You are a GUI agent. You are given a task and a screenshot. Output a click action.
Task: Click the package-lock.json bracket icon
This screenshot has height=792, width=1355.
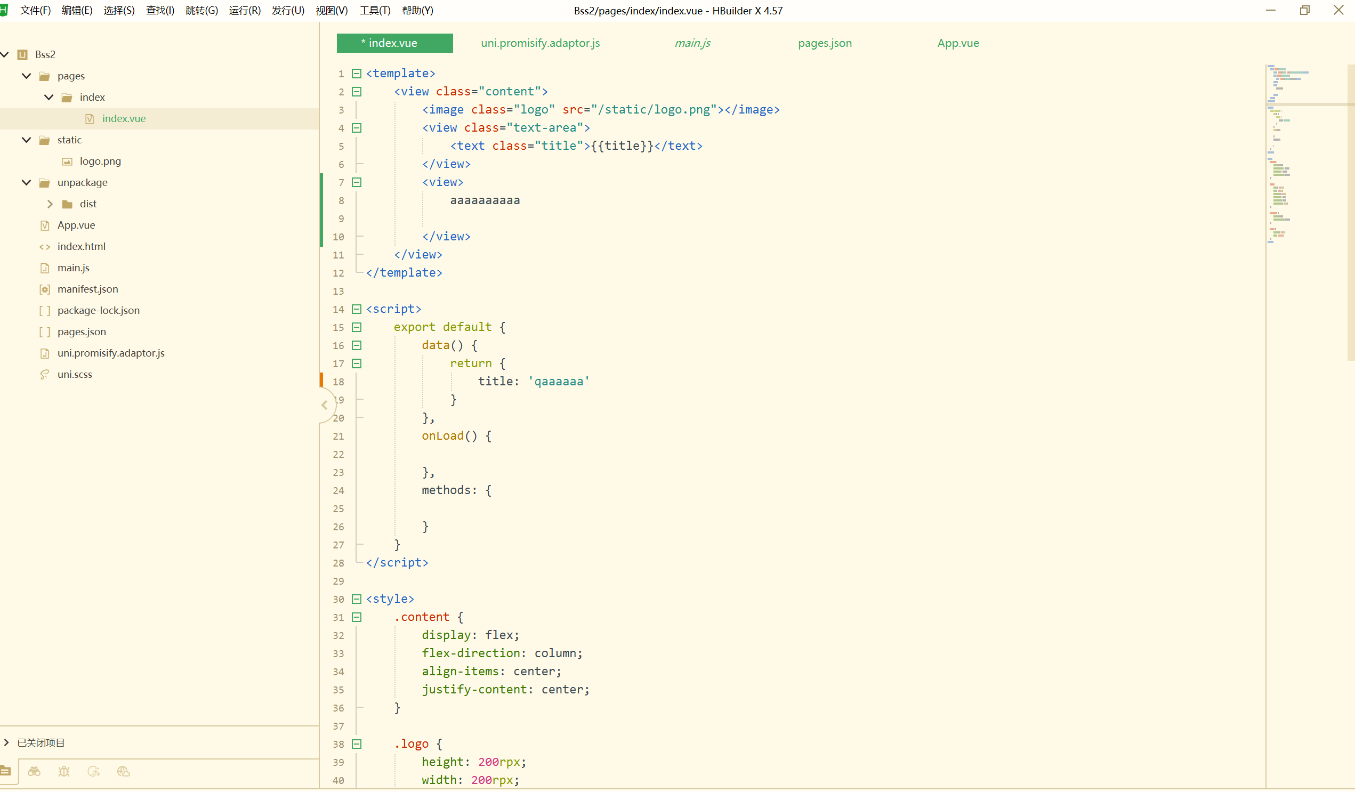[x=45, y=311]
